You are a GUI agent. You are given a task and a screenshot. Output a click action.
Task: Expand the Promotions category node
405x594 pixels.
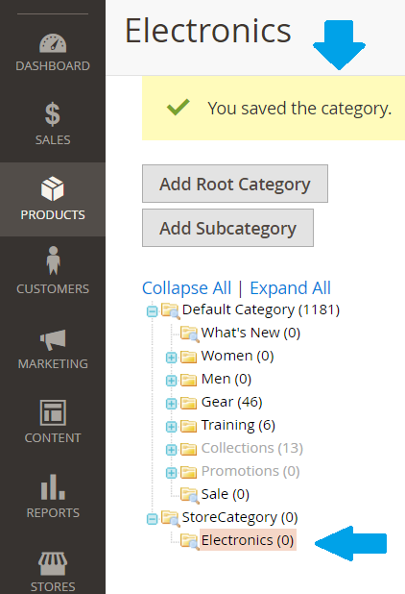(171, 472)
